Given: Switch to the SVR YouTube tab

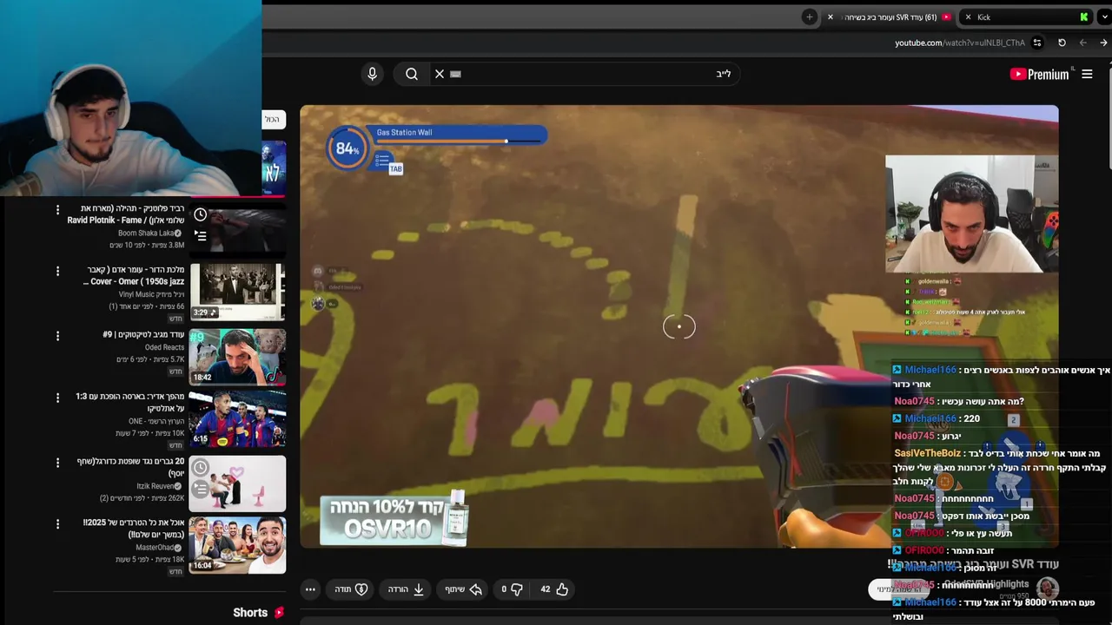Looking at the screenshot, I should pyautogui.click(x=891, y=16).
